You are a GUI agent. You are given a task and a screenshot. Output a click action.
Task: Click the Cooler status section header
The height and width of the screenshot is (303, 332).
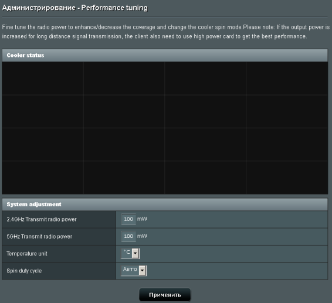[x=165, y=55]
